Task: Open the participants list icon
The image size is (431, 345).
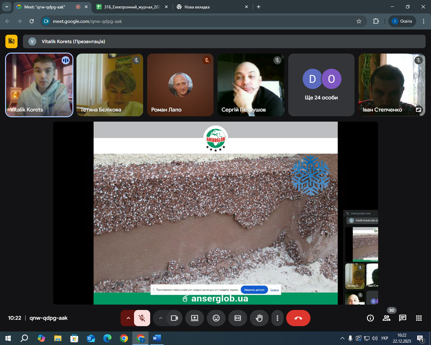Action: coord(387,318)
